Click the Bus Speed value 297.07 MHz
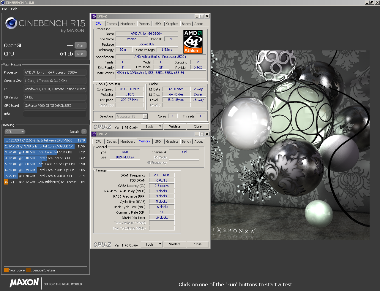This screenshot has width=380, height=291. pyautogui.click(x=130, y=100)
